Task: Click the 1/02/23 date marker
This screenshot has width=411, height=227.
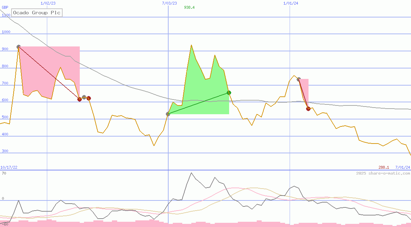Action: coord(48,3)
